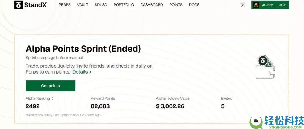Viewport: 304px width, 129px height.
Task: Open the VAULT menu item
Action: tap(83, 5)
